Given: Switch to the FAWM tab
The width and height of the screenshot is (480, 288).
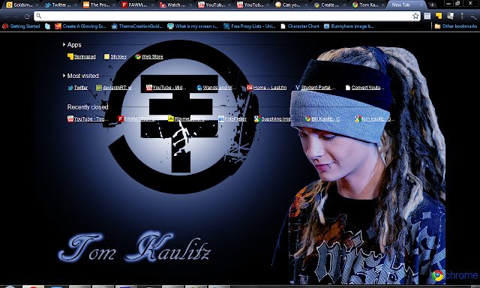Looking at the screenshot, I should pyautogui.click(x=138, y=5).
